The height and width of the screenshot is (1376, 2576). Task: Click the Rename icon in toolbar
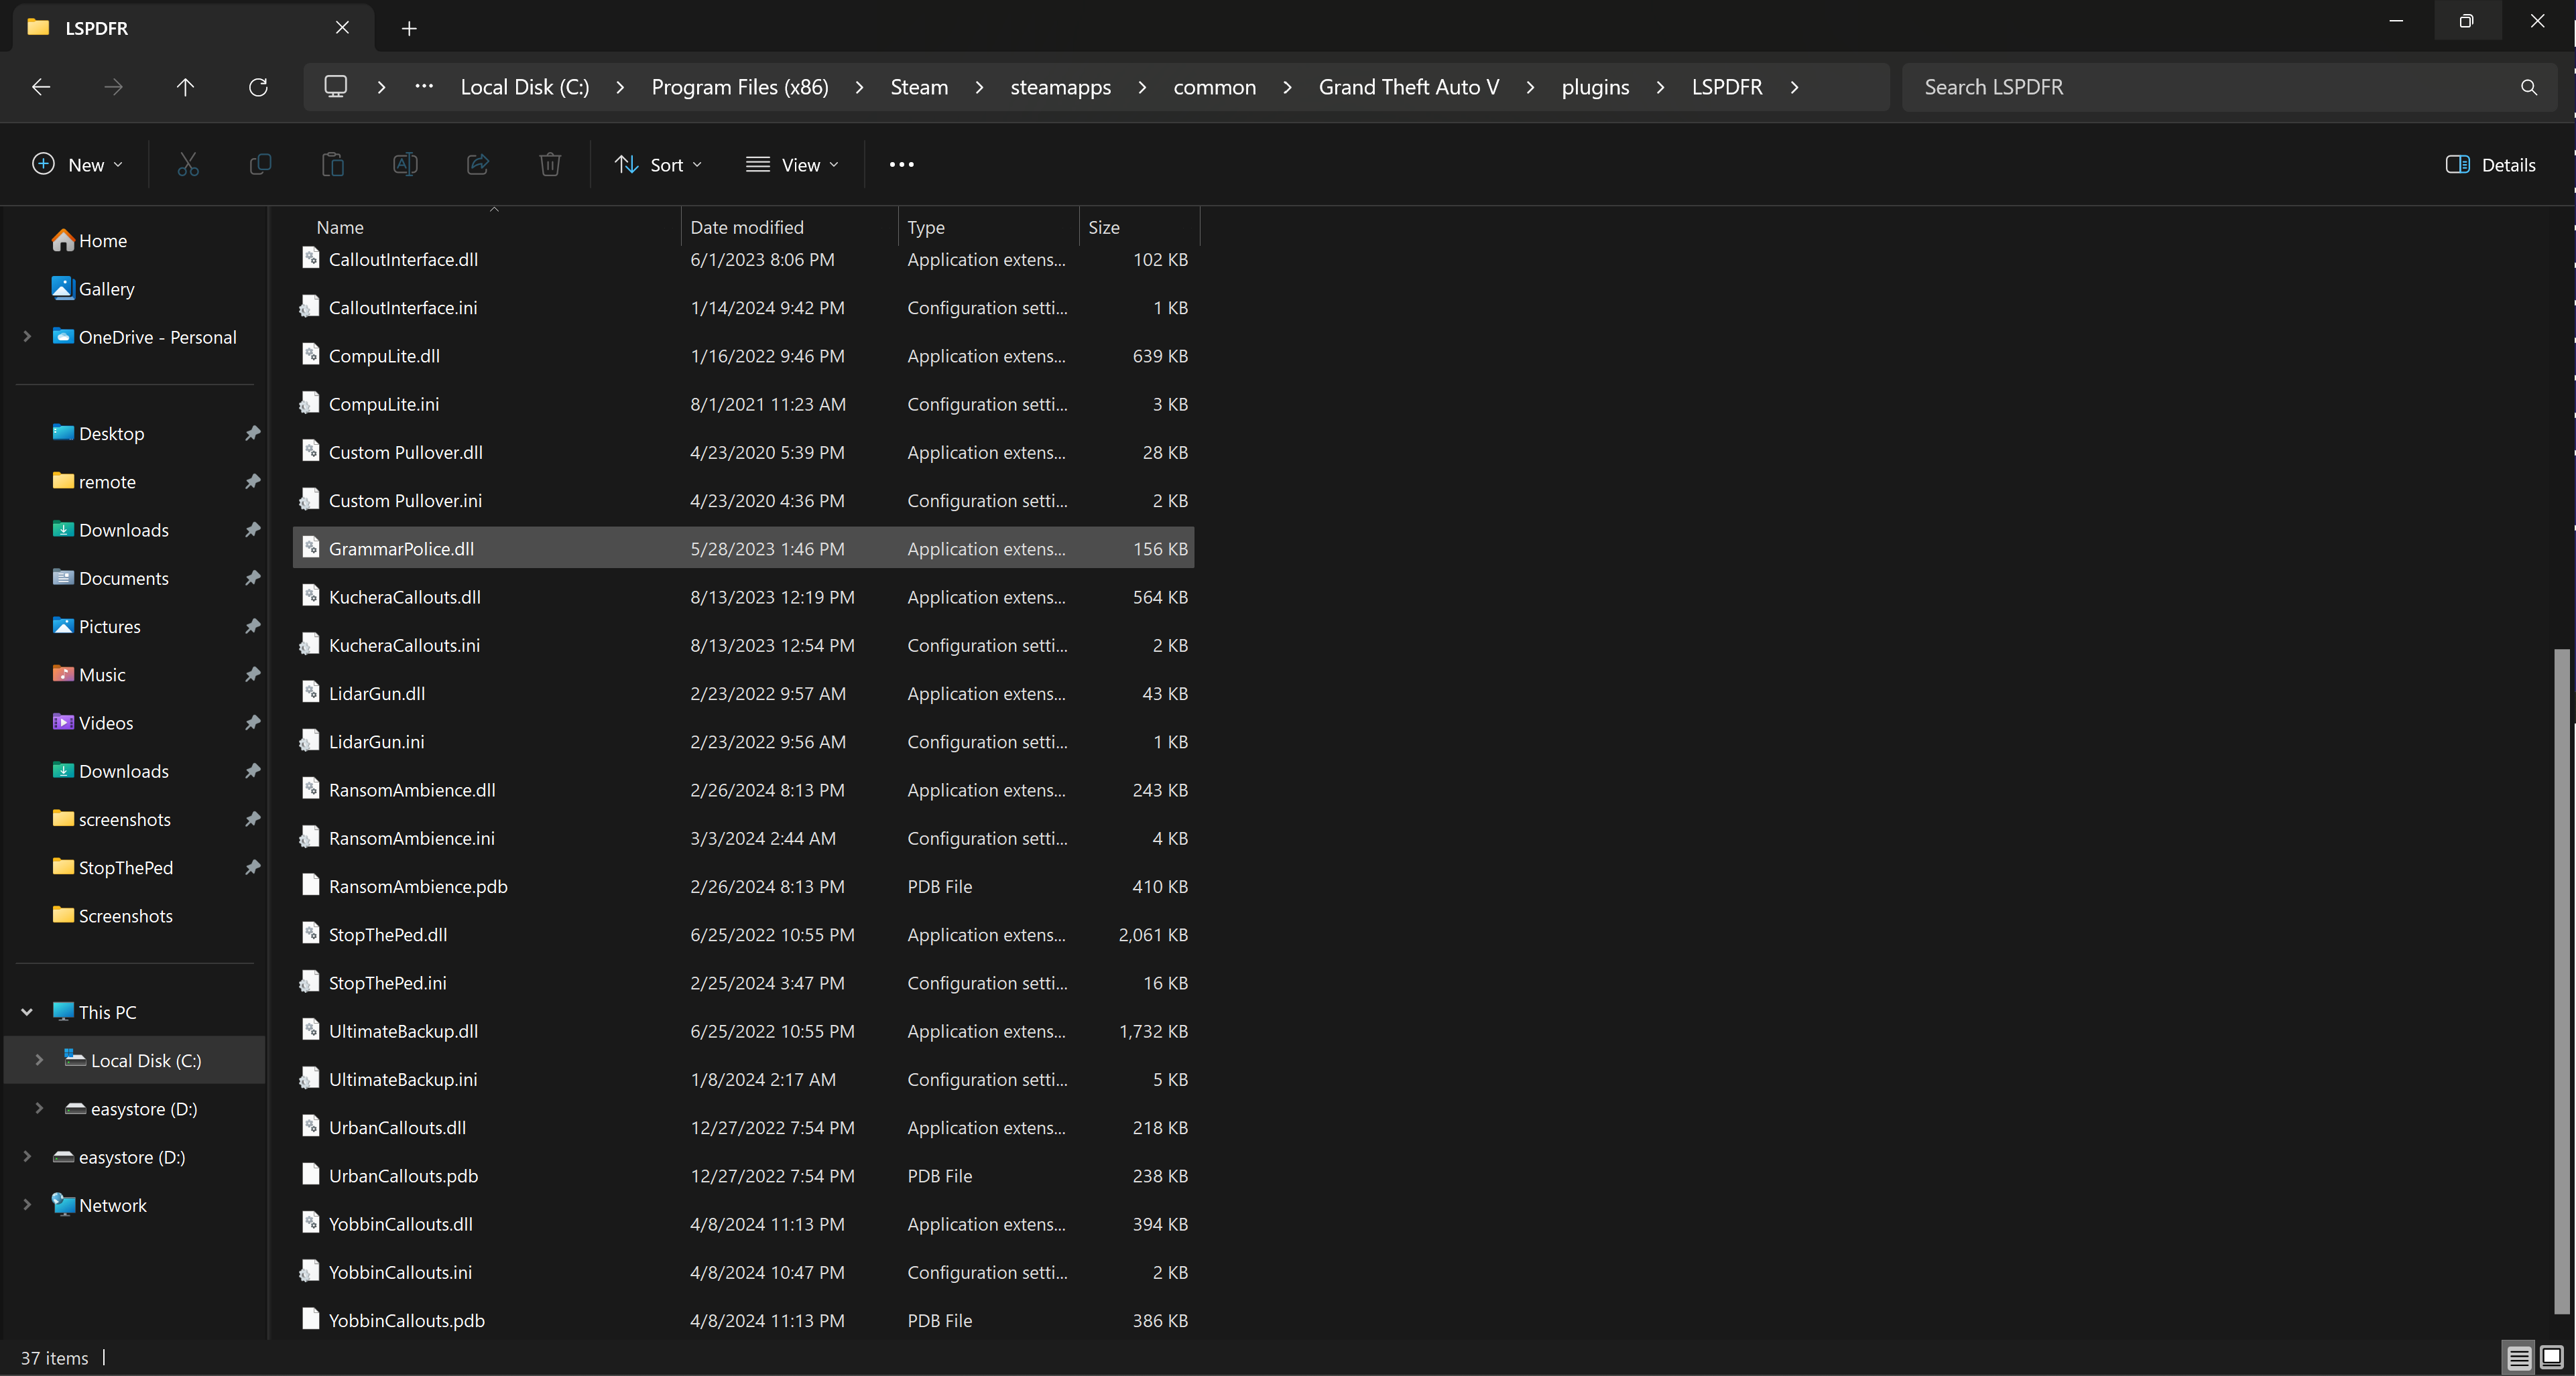(x=405, y=165)
